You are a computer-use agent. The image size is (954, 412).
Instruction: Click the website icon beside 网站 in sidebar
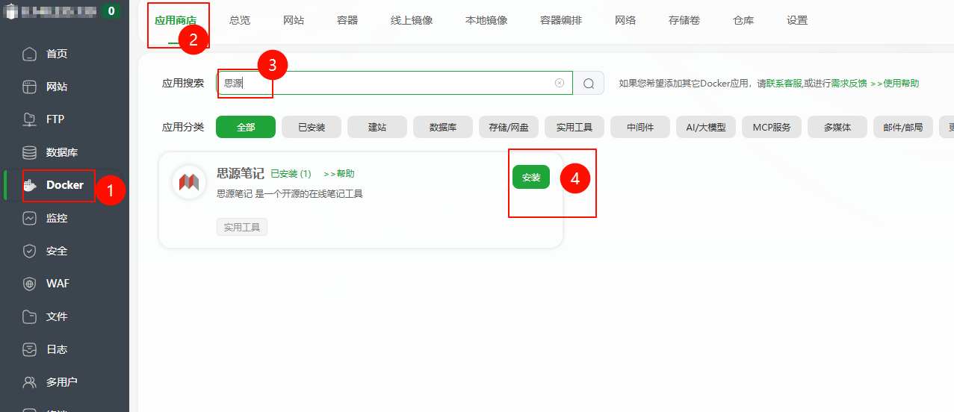coord(29,87)
